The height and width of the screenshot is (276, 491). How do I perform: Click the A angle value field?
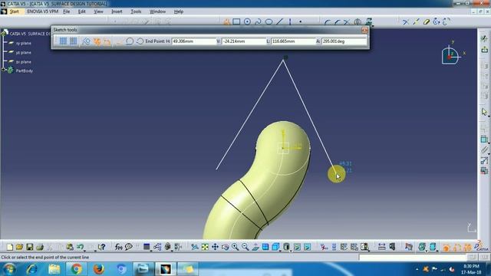coord(344,41)
